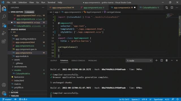
Task: Click the remote watch eye status icon
Action: 15,99
